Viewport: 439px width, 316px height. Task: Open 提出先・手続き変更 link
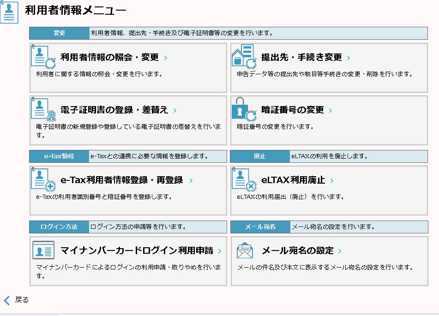(x=301, y=58)
